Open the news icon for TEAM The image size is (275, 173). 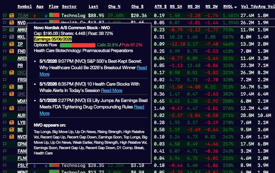pos(11,15)
